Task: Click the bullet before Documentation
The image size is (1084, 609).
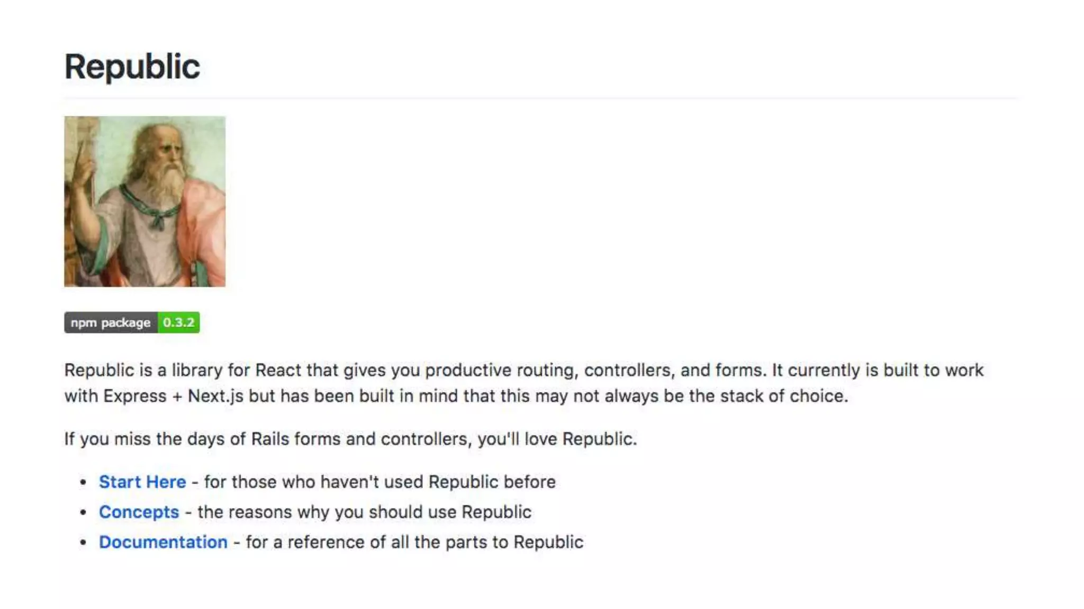Action: 83,542
